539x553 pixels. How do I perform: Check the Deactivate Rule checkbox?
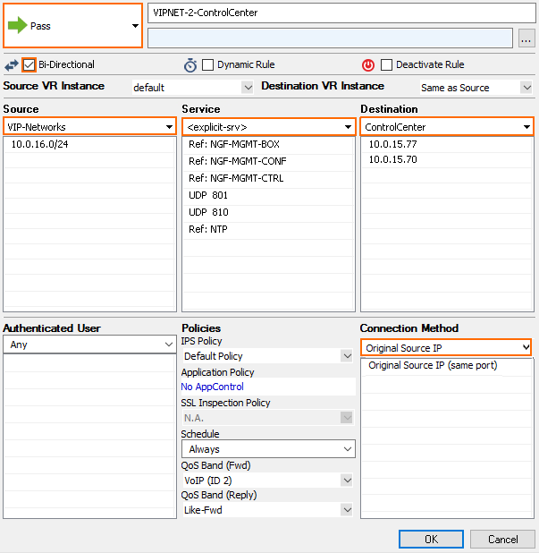pos(386,65)
